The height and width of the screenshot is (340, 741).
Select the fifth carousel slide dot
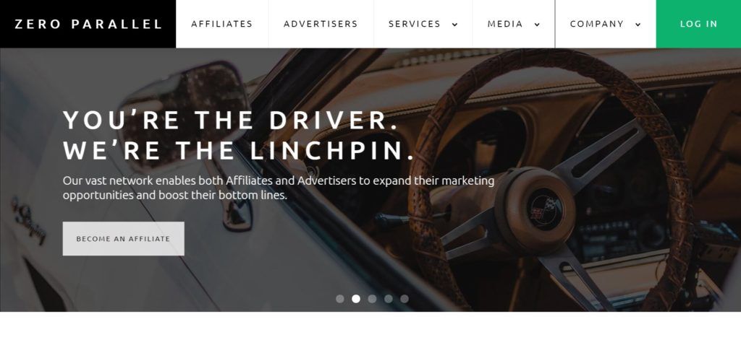tap(405, 299)
